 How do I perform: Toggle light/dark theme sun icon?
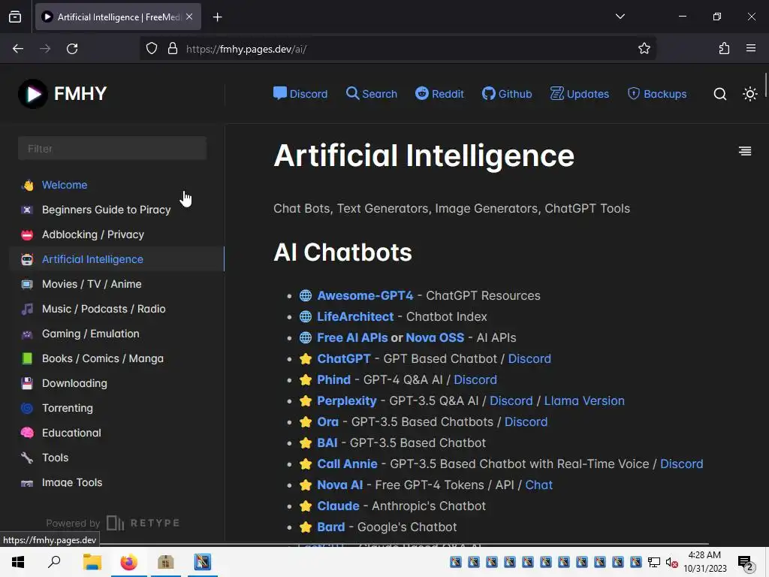[x=750, y=94]
